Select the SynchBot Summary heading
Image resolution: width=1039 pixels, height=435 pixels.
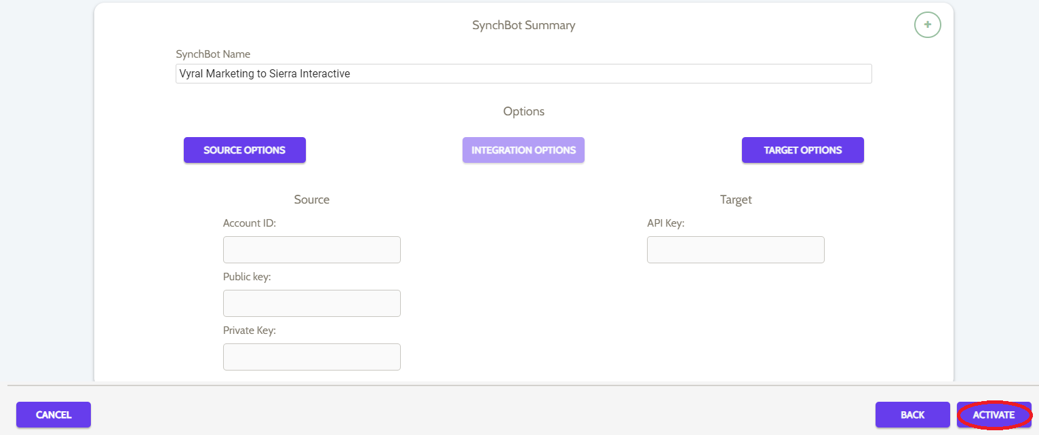click(524, 25)
